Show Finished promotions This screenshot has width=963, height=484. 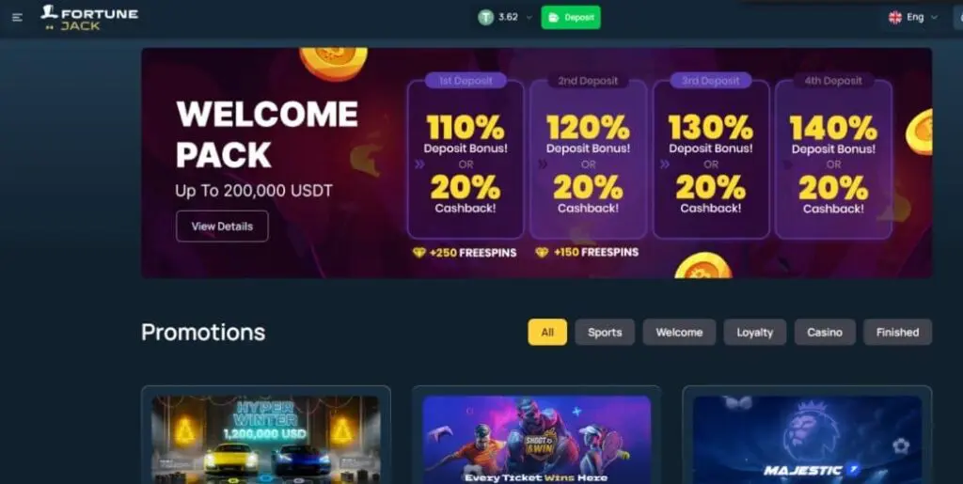[898, 332]
